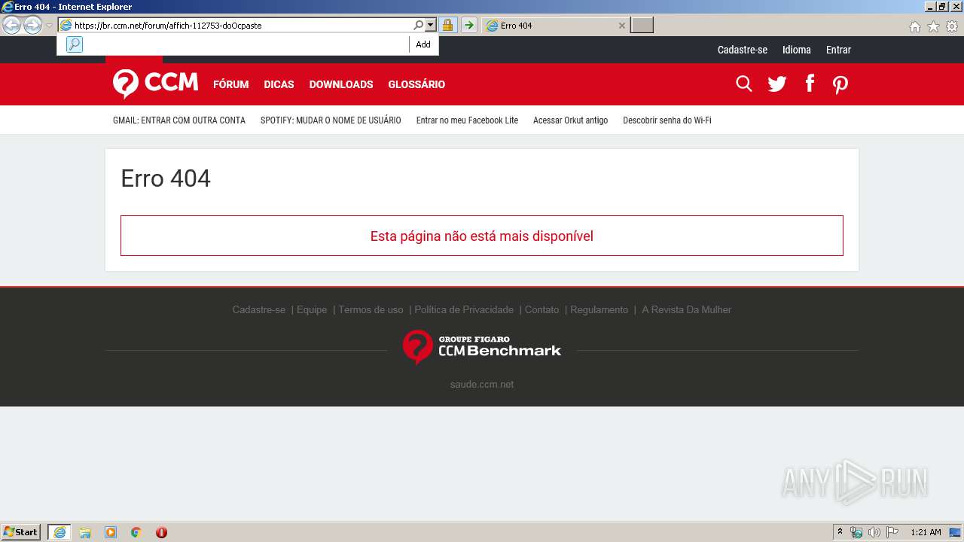Open Spotify: Mudar o nome de usuário link
Viewport: 964px width, 542px height.
[x=331, y=120]
